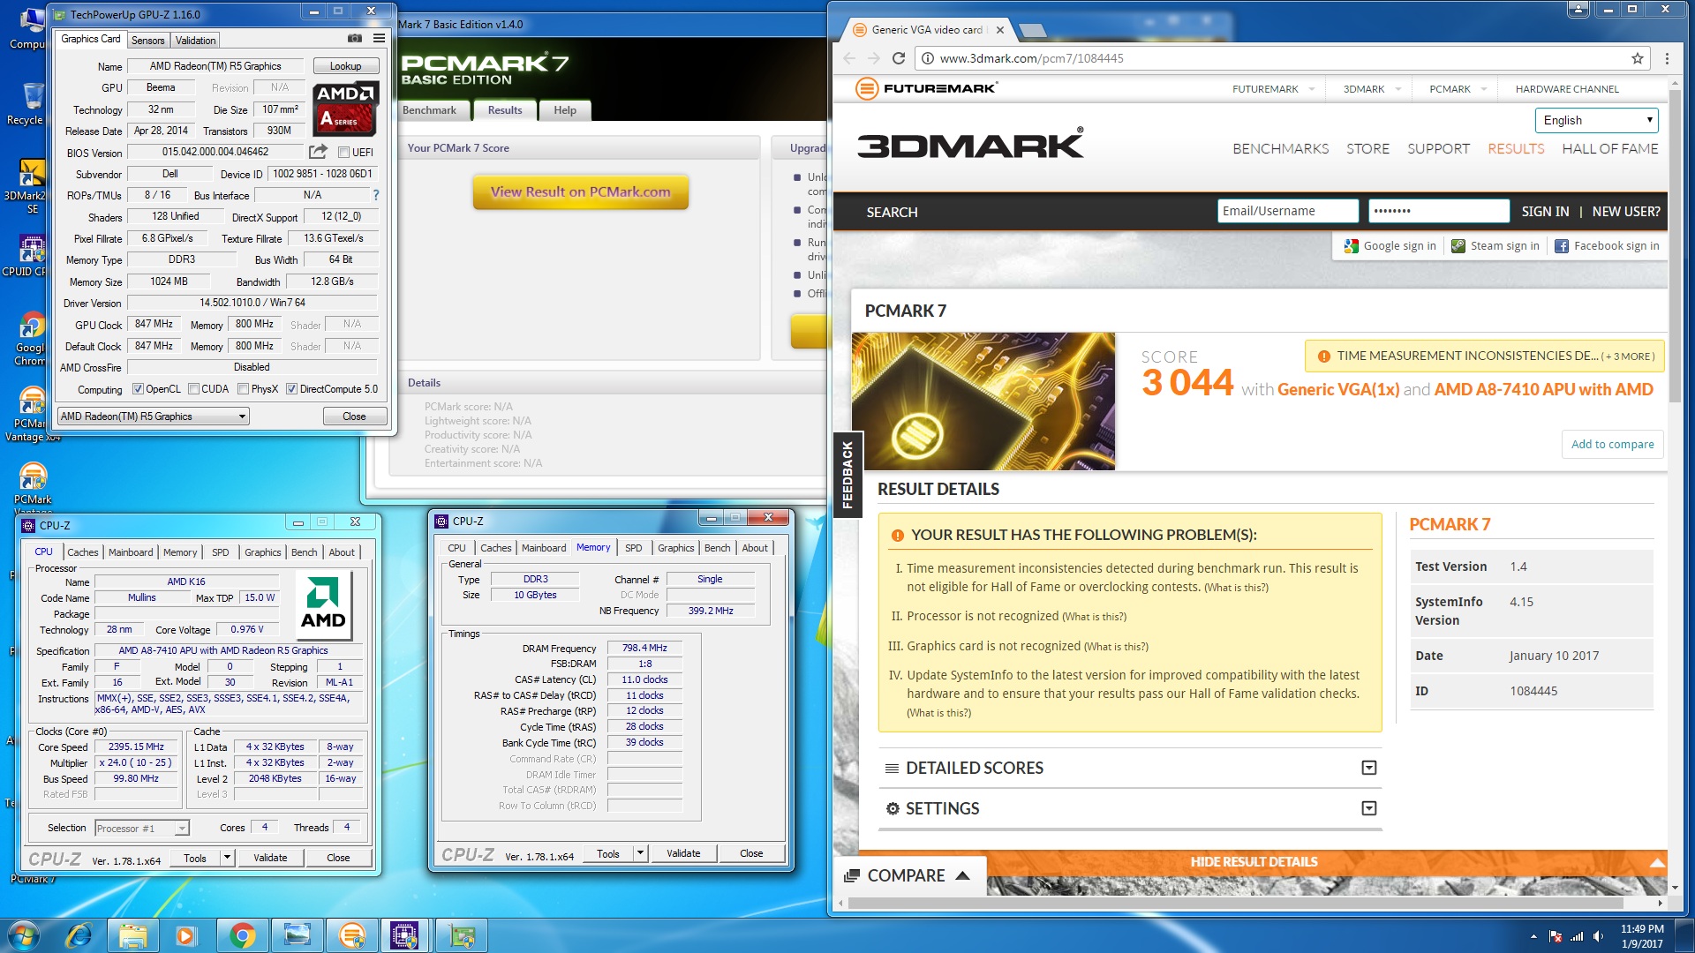Open the GPU-Z hamburger menu icon

point(379,38)
